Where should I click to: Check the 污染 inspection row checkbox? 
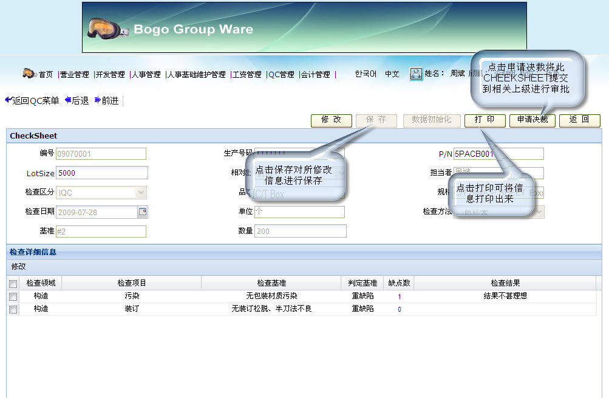[13, 297]
